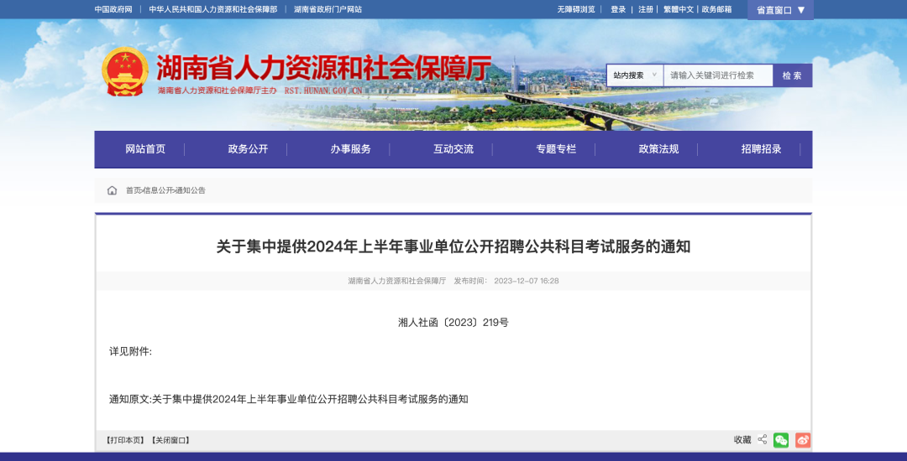The width and height of the screenshot is (907, 461).
Task: Click the 检索 search button
Action: 793,75
